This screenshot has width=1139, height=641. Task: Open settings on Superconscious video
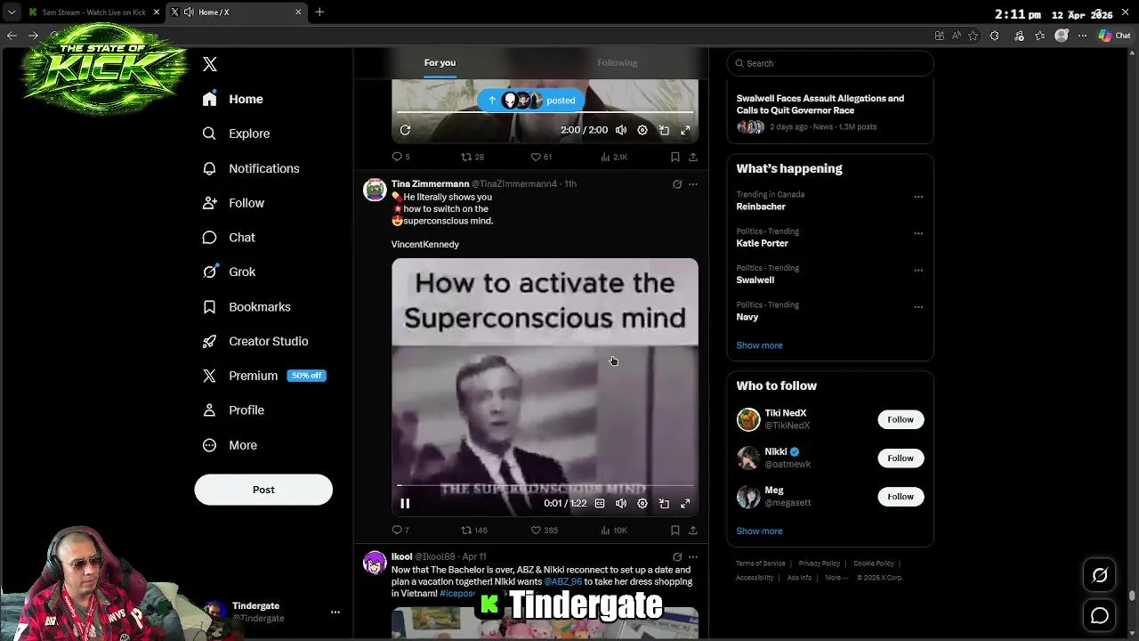pyautogui.click(x=642, y=504)
